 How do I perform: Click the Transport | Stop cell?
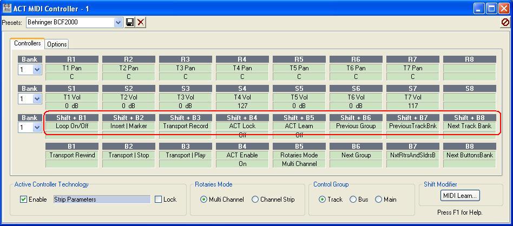pyautogui.click(x=129, y=155)
